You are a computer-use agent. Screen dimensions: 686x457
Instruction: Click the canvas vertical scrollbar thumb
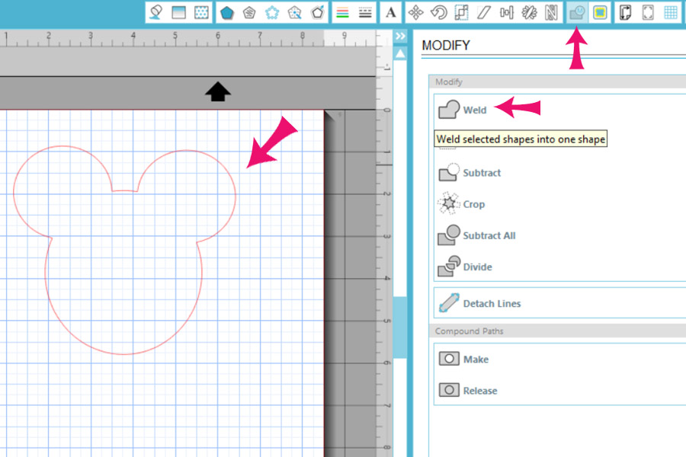400,327
